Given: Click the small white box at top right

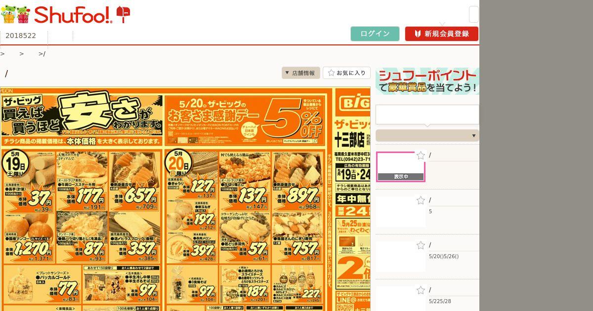Looking at the screenshot, I should coord(473,14).
